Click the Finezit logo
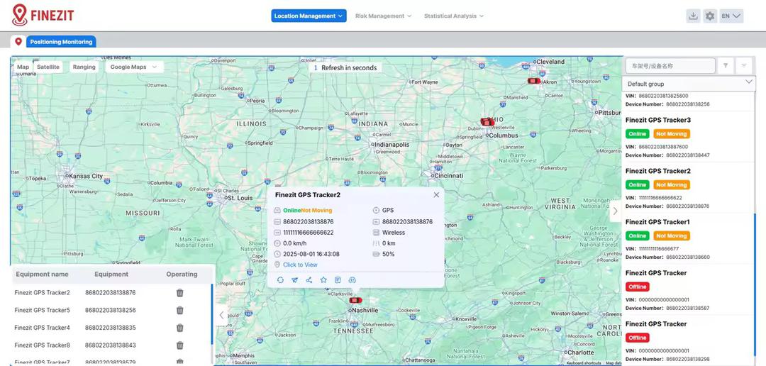Viewport: 766px width, 366px height. pyautogui.click(x=43, y=15)
